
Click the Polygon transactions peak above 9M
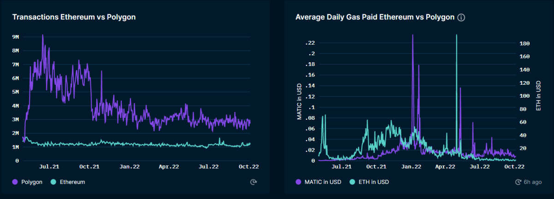(x=42, y=35)
